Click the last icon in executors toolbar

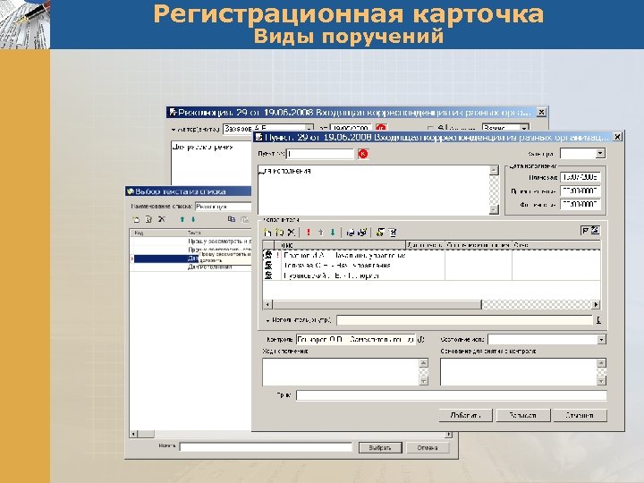click(393, 233)
